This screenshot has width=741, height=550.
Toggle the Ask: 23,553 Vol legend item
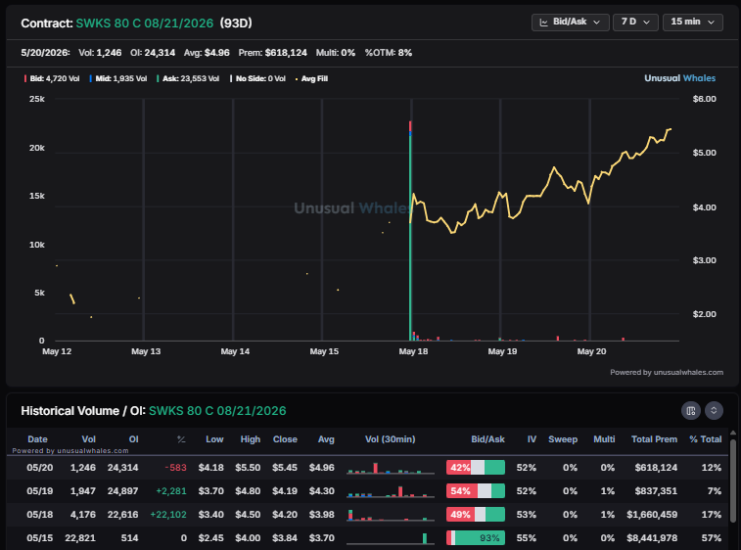(188, 79)
